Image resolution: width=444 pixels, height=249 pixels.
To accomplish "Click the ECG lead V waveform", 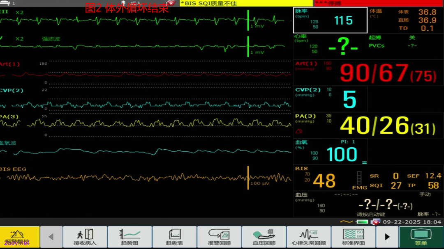I will [142, 47].
